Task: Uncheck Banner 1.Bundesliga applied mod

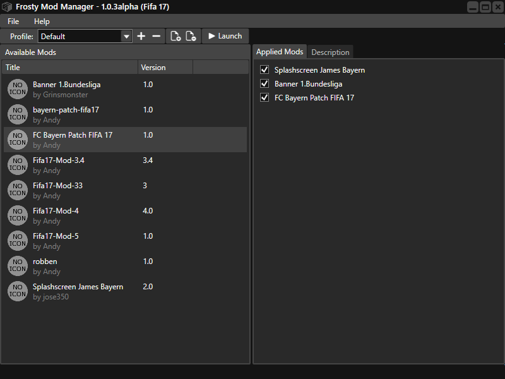Action: pyautogui.click(x=264, y=83)
